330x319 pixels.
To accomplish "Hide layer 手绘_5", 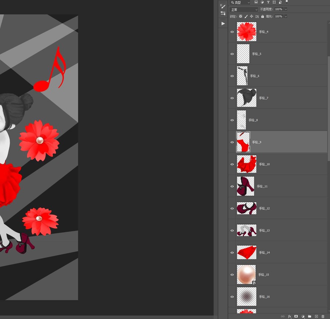I will tap(232, 54).
